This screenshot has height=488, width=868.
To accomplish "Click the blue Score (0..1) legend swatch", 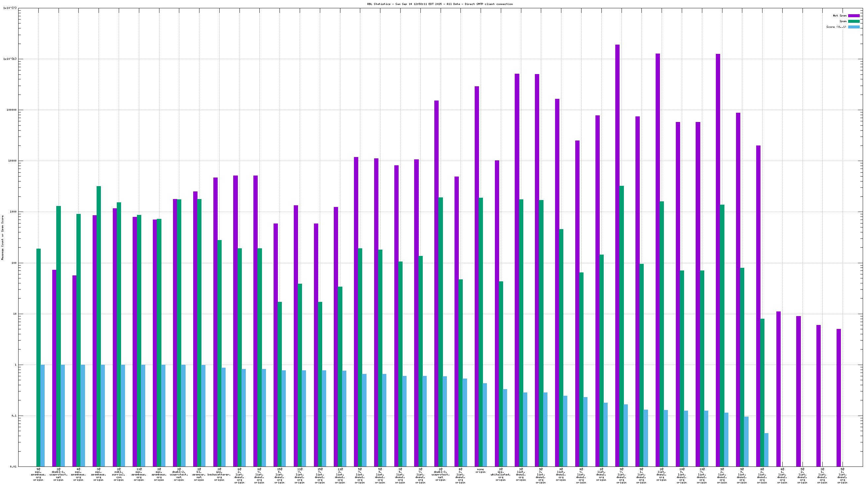I will (853, 27).
